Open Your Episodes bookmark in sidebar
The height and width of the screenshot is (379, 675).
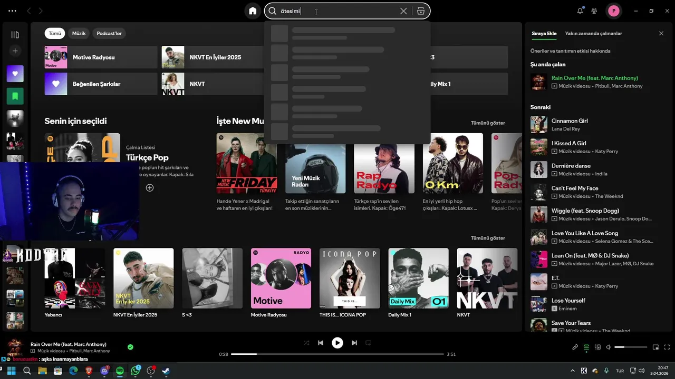coord(15,96)
